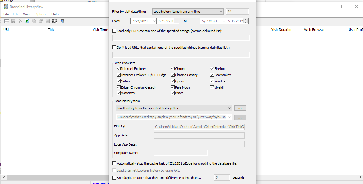Uncheck the Vivaldi checkbox

click(x=212, y=87)
